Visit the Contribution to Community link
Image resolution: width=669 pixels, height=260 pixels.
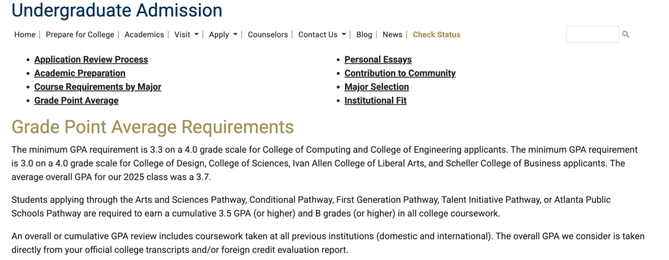(400, 73)
